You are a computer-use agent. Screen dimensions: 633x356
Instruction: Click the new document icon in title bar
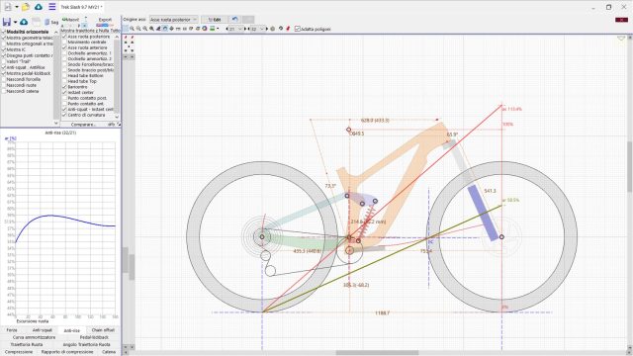click(8, 7)
